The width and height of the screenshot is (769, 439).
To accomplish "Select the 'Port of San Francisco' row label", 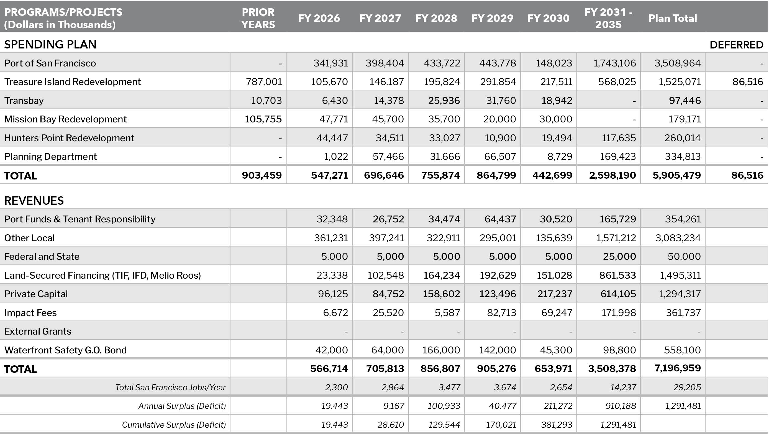I will pyautogui.click(x=50, y=63).
